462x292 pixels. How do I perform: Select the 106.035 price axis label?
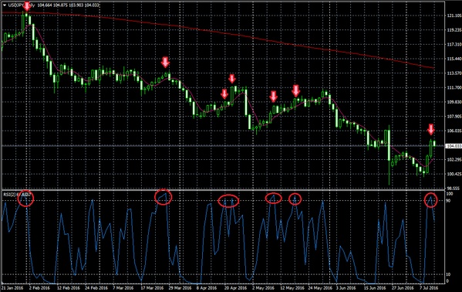(454, 131)
